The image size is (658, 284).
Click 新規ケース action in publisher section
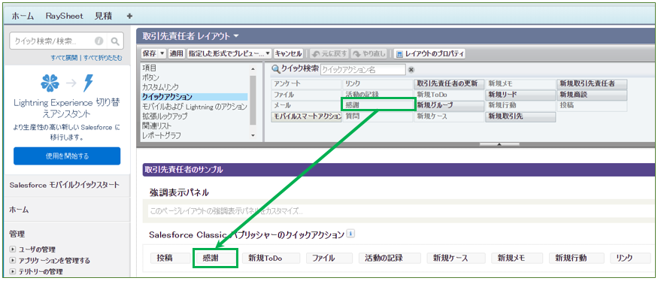[456, 258]
